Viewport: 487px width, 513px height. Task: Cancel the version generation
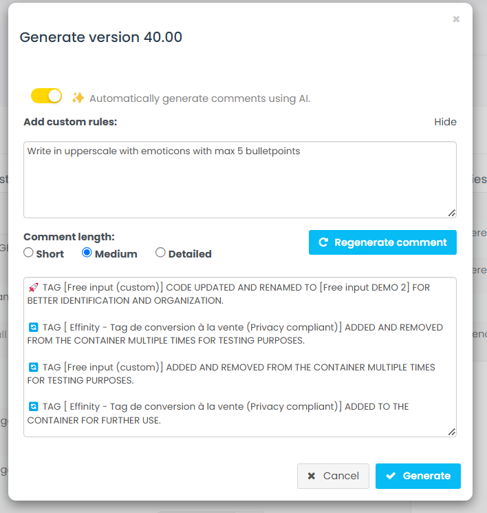click(x=333, y=476)
